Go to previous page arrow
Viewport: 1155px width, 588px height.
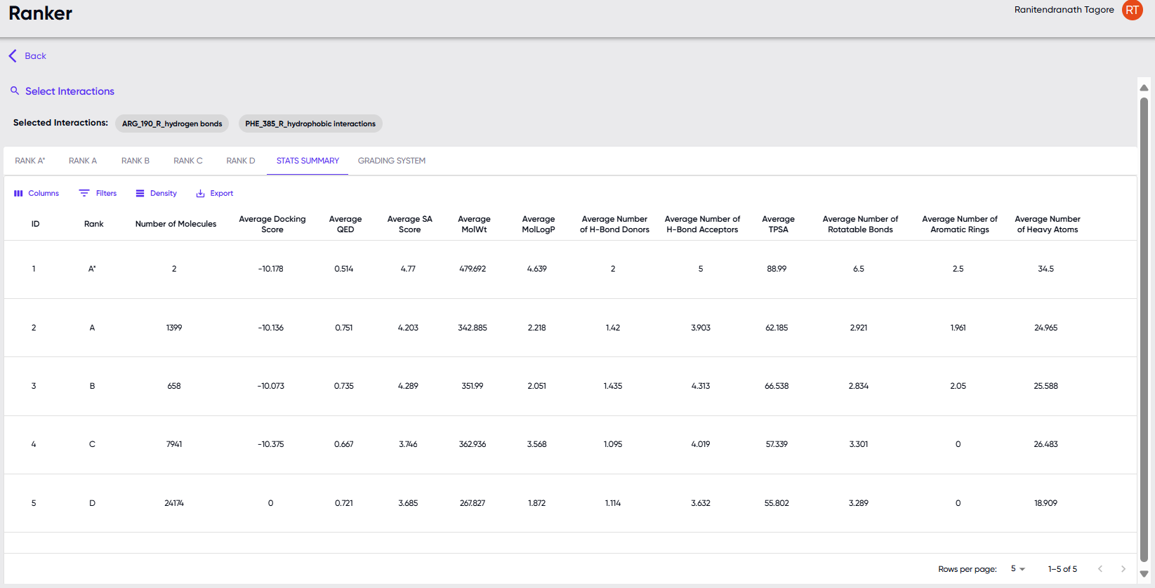[x=1100, y=569]
